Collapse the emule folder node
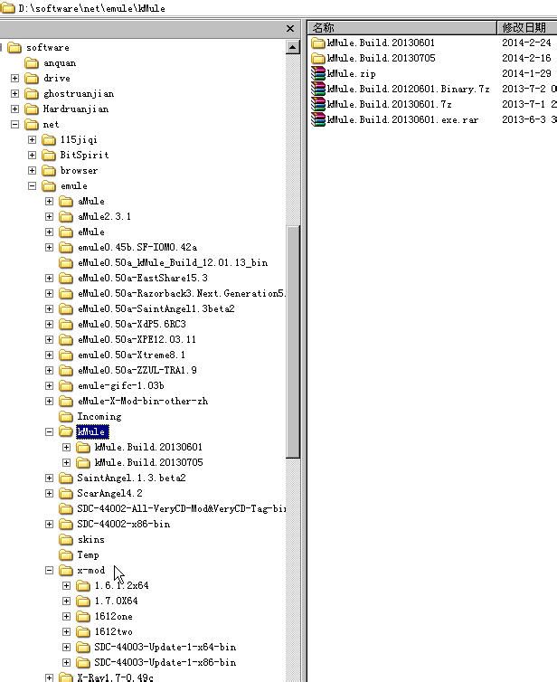The width and height of the screenshot is (557, 682). pos(32,185)
